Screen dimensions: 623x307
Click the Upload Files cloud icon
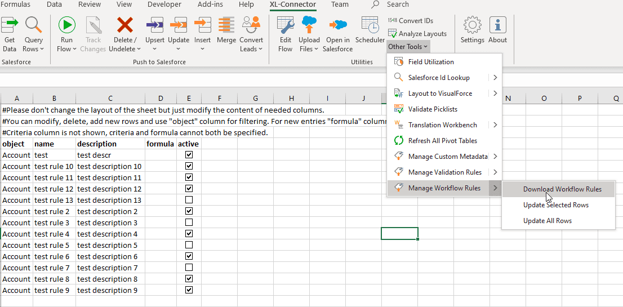tap(309, 25)
